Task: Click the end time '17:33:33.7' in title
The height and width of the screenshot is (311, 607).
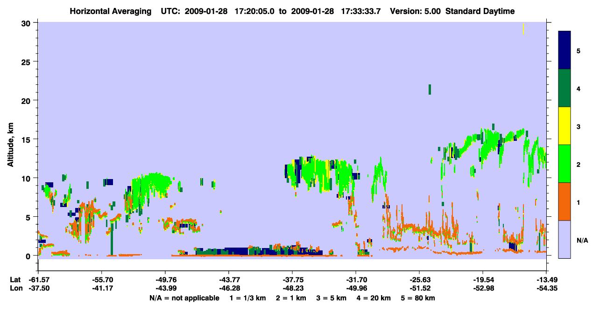Action: [x=362, y=12]
